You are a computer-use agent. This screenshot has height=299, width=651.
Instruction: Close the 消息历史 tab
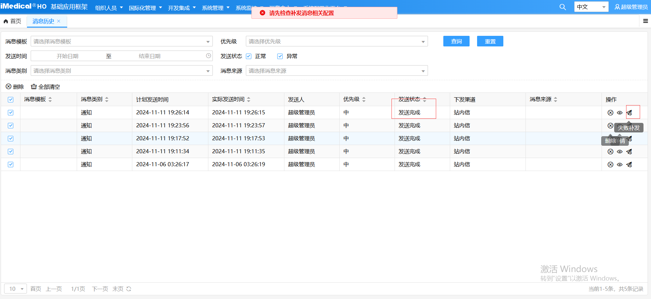pyautogui.click(x=59, y=21)
